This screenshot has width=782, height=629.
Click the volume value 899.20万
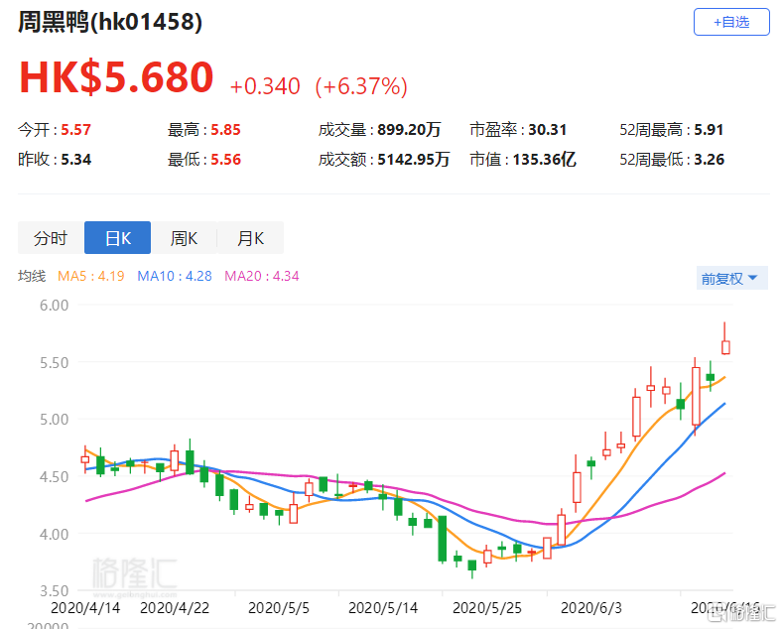coord(409,130)
